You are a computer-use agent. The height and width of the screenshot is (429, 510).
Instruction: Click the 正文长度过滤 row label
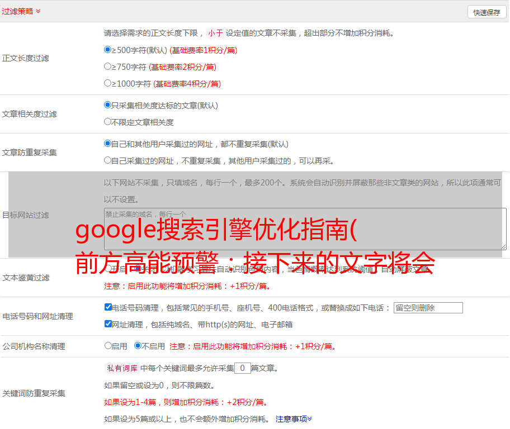coord(26,59)
